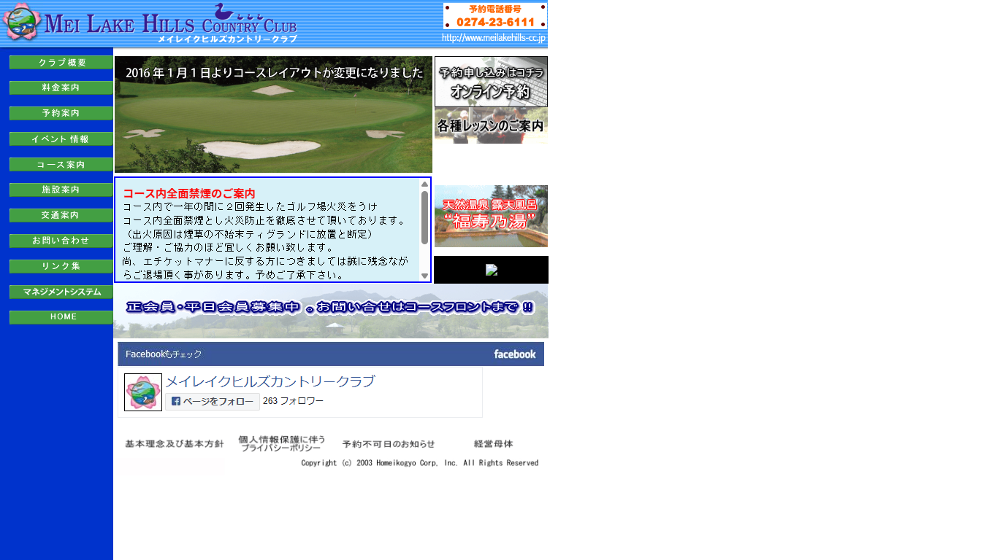Click the golf course layout photo
Image resolution: width=997 pixels, height=560 pixels.
273,114
